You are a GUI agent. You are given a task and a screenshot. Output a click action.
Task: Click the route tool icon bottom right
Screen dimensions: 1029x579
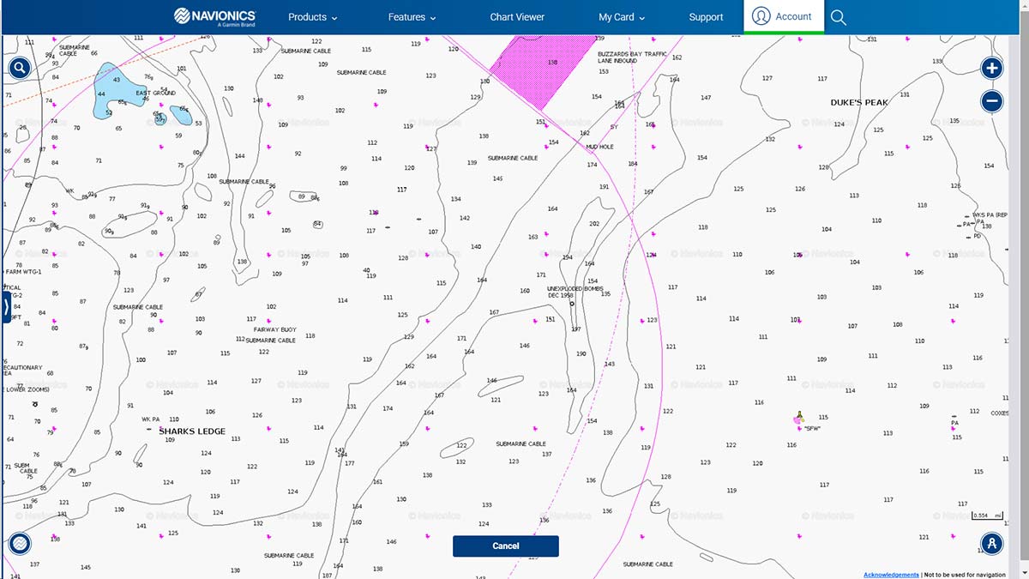(991, 543)
